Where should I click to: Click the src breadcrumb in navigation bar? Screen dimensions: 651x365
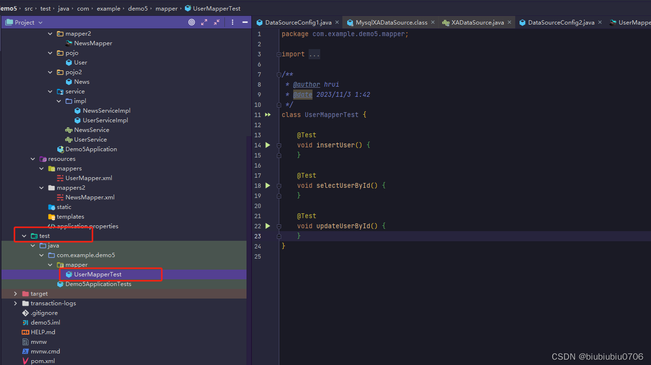click(x=28, y=9)
